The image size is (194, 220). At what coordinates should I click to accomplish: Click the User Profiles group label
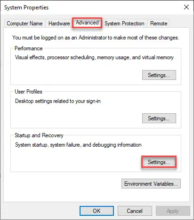(28, 92)
